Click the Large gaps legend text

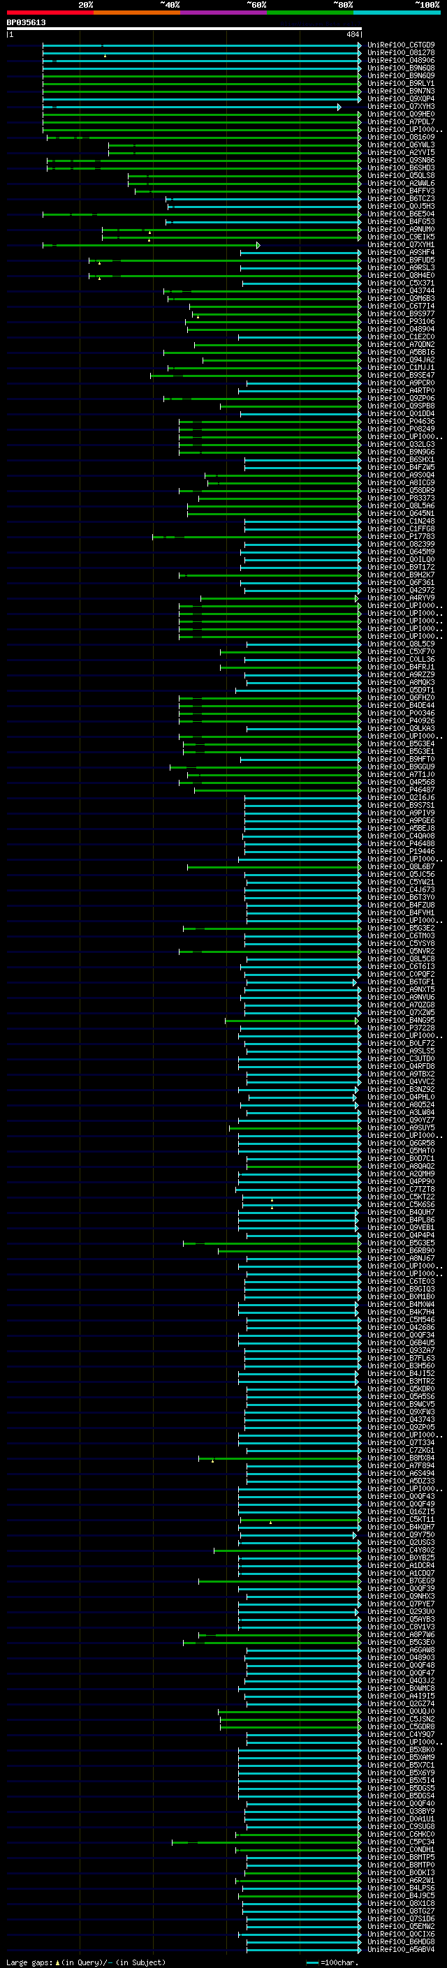pos(29,1962)
